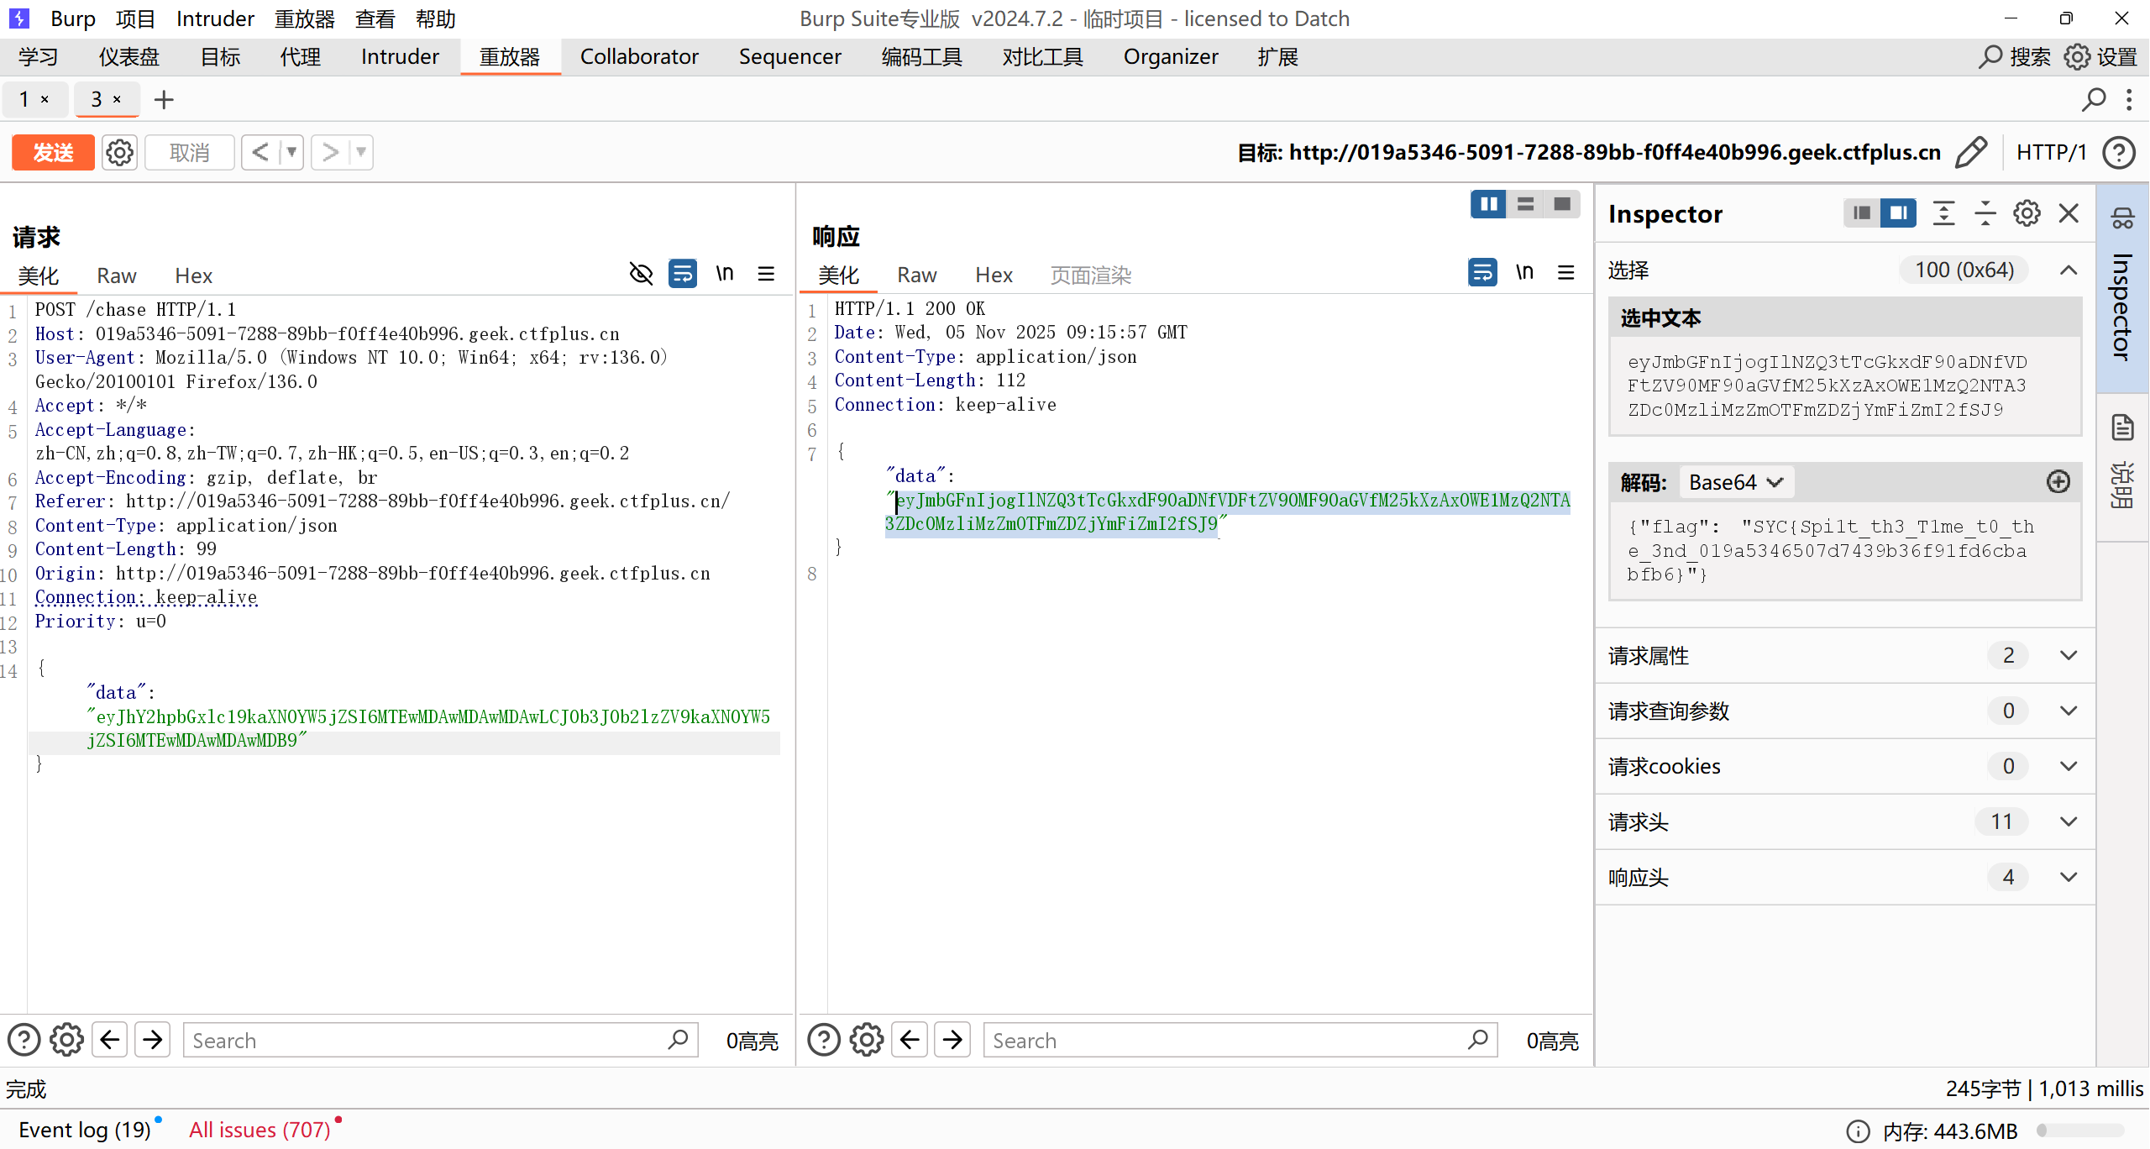This screenshot has height=1149, width=2150.
Task: Open All issues panel link
Action: pyautogui.click(x=260, y=1130)
